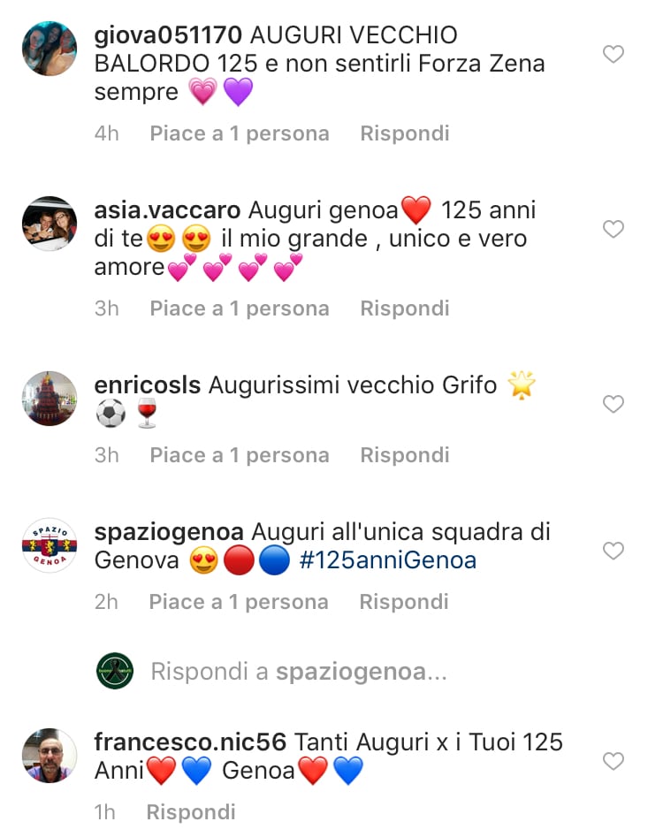Open the enricosls username
Screen dimensions: 663x837
pyautogui.click(x=148, y=384)
